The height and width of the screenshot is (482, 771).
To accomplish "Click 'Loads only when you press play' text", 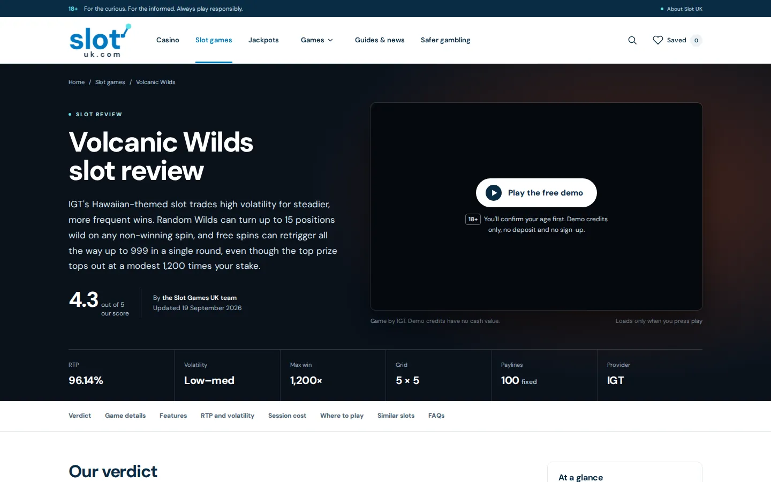I will pyautogui.click(x=659, y=321).
